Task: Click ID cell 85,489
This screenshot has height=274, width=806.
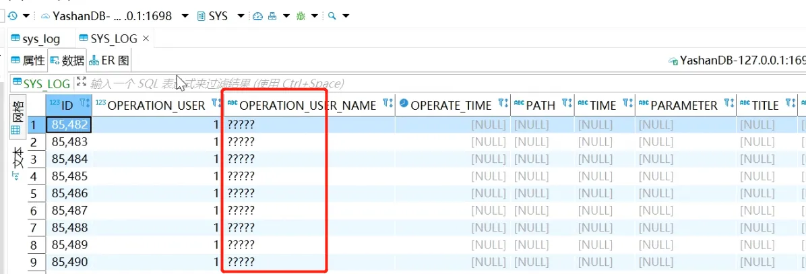Action: (x=69, y=245)
